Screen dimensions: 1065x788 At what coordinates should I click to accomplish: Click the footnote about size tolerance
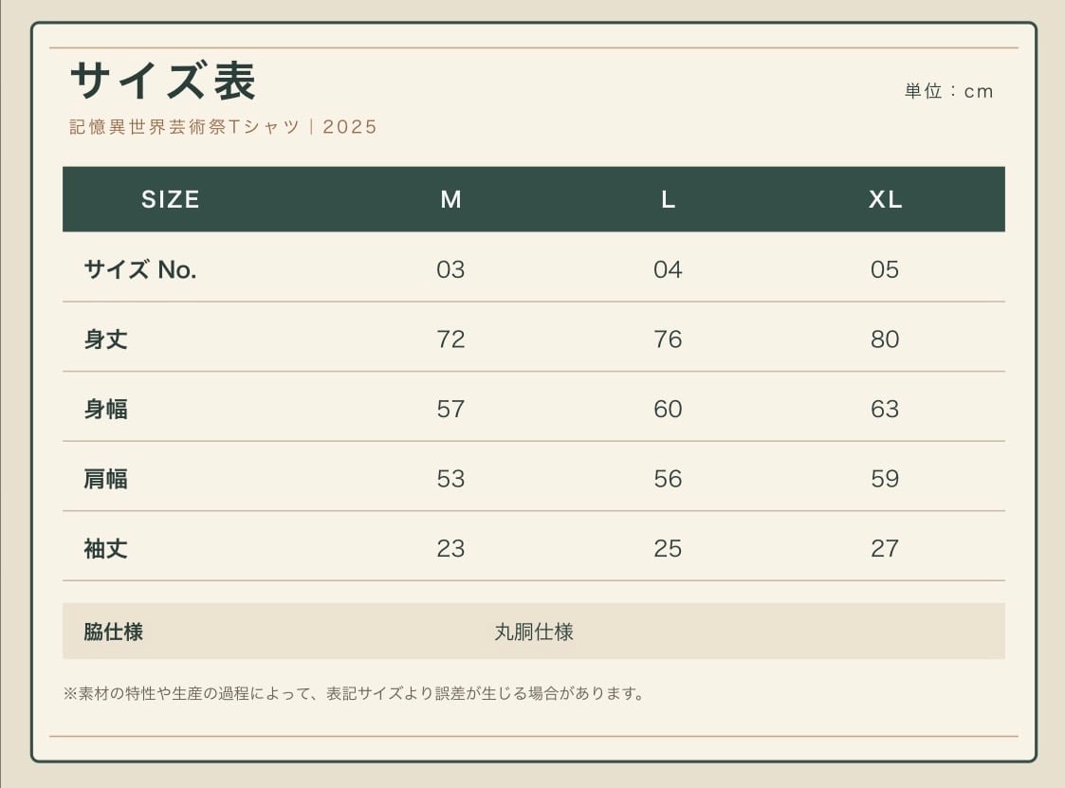point(353,693)
